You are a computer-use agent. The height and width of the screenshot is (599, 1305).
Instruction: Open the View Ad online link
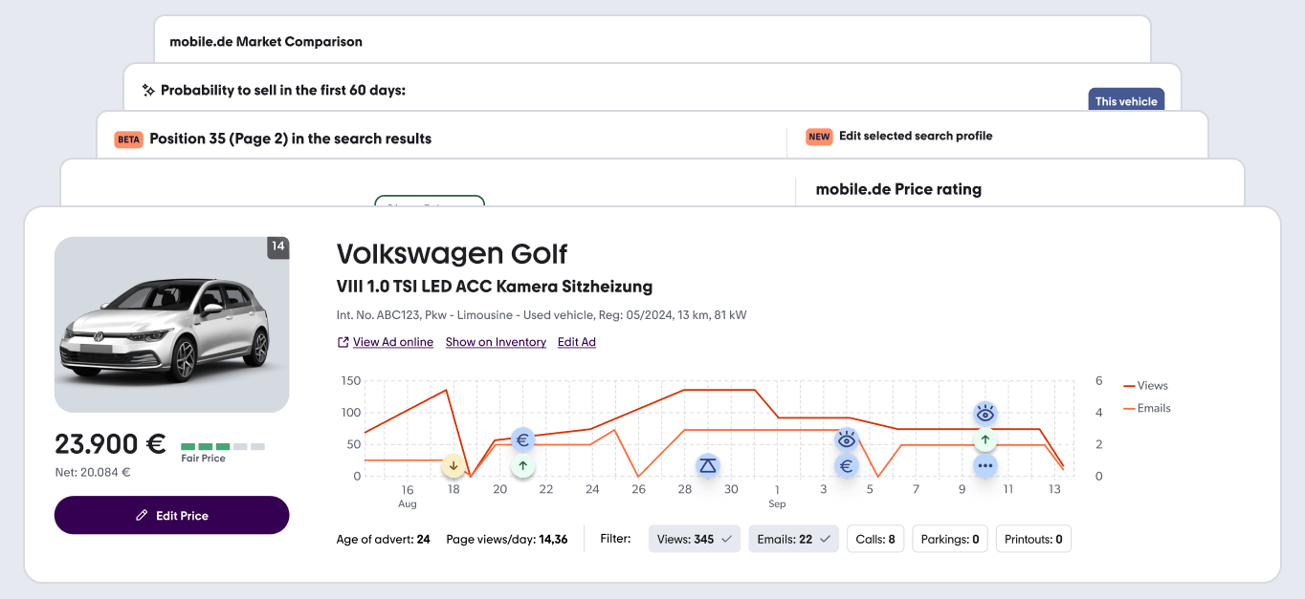[392, 342]
